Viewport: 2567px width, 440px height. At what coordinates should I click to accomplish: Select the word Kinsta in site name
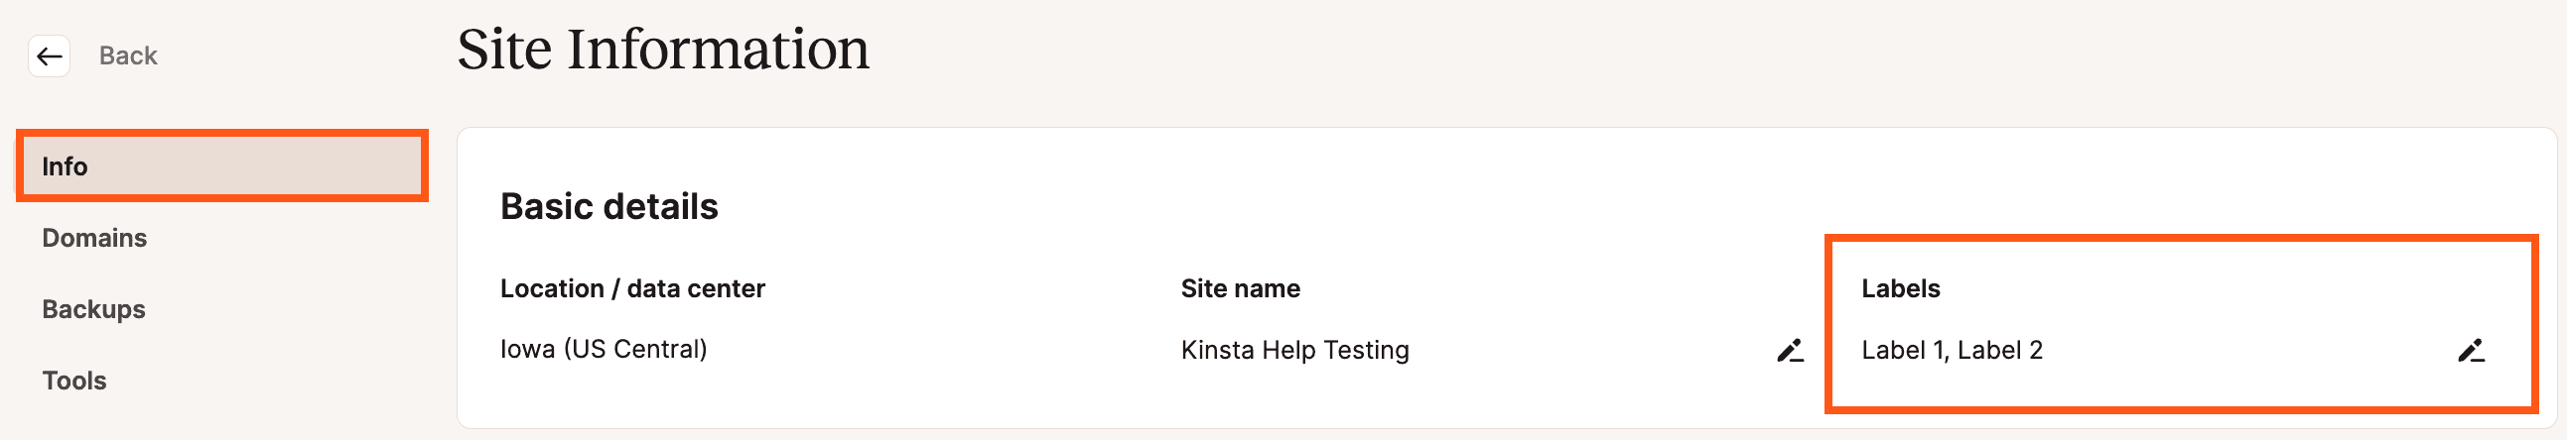1217,351
